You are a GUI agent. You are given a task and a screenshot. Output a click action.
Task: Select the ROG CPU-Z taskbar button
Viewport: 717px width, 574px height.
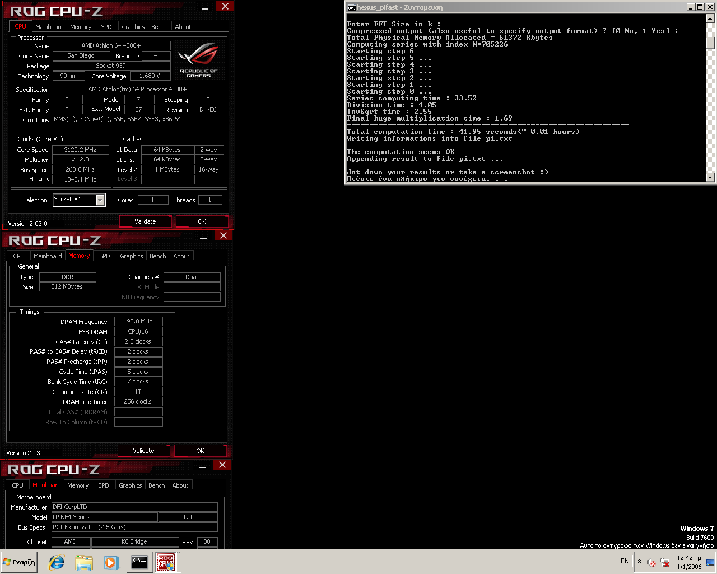165,562
